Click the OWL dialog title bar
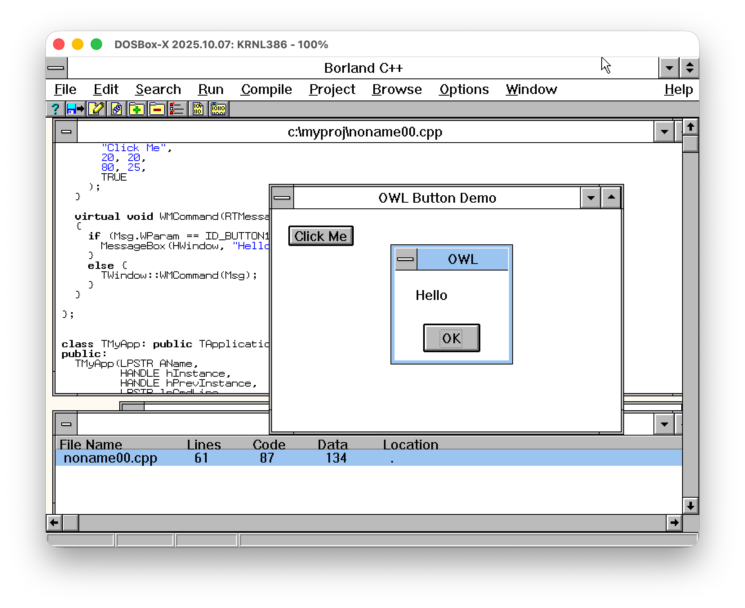The image size is (745, 608). pos(462,259)
